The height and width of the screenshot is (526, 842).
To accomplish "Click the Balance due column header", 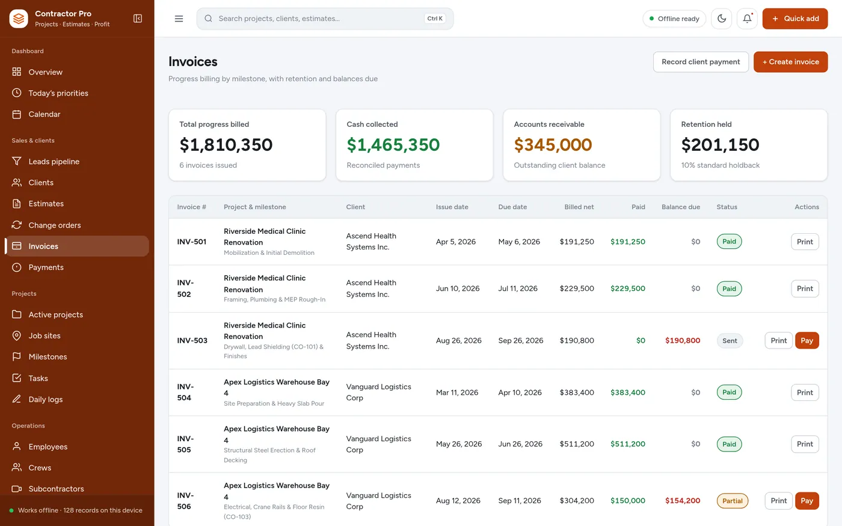I will click(x=681, y=207).
